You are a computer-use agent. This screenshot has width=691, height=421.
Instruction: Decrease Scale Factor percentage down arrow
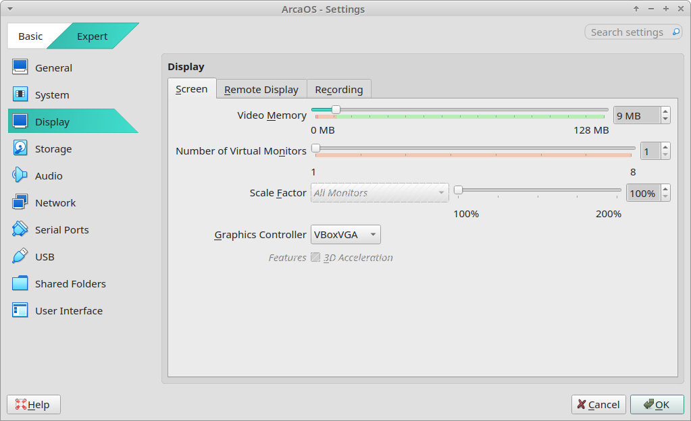point(665,197)
